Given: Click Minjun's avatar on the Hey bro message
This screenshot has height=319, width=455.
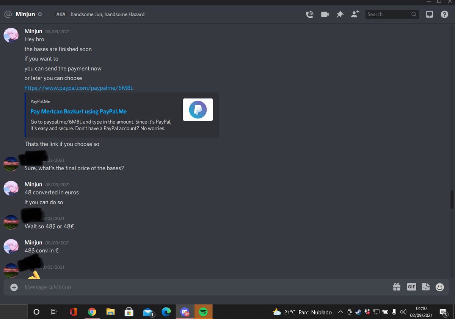Looking at the screenshot, I should (x=11, y=35).
